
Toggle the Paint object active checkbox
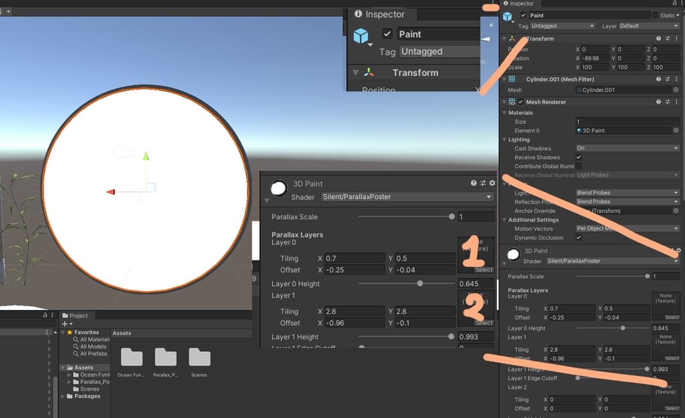523,15
